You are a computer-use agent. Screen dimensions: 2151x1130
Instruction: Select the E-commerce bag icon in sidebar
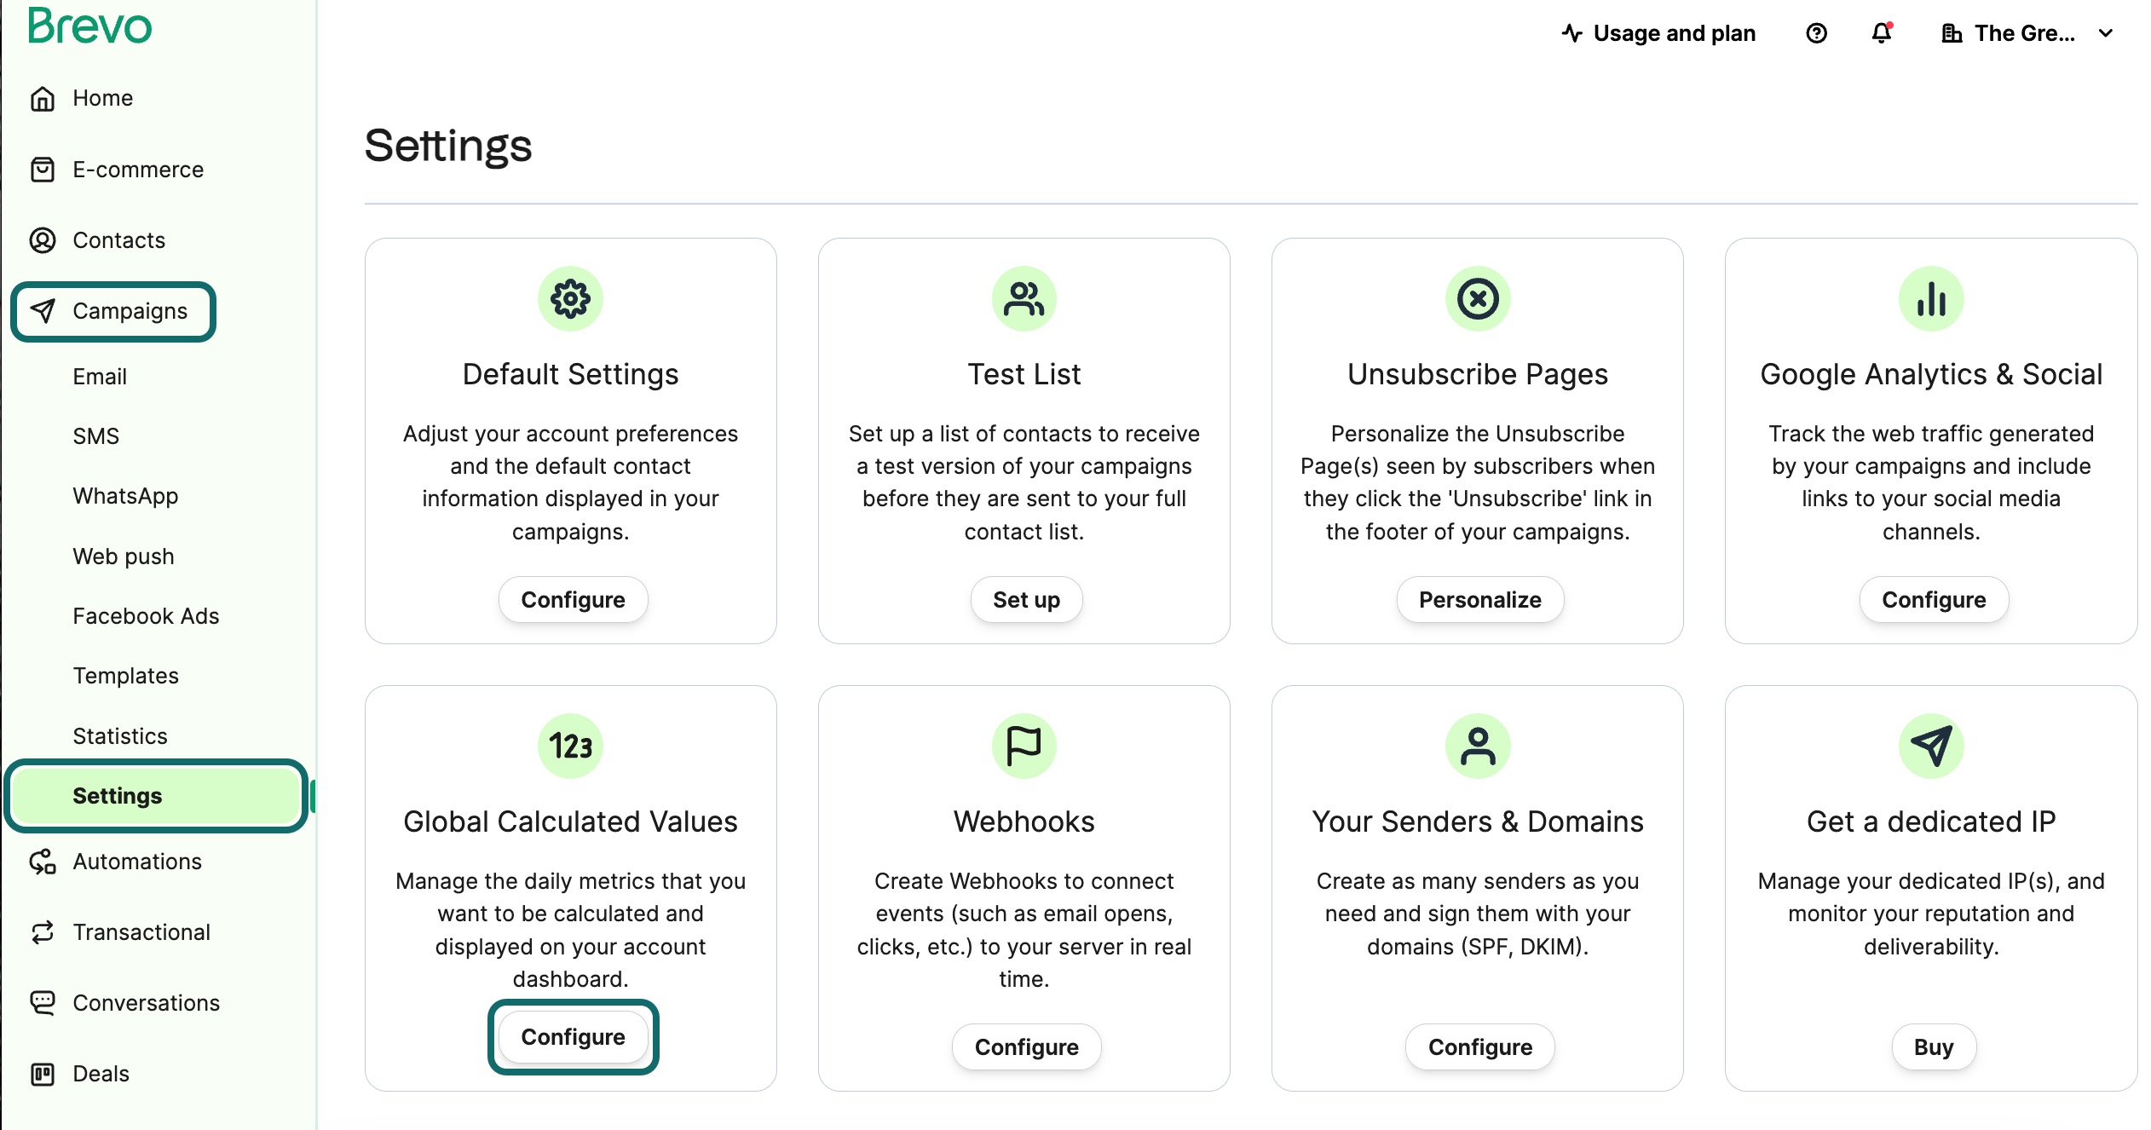[43, 169]
